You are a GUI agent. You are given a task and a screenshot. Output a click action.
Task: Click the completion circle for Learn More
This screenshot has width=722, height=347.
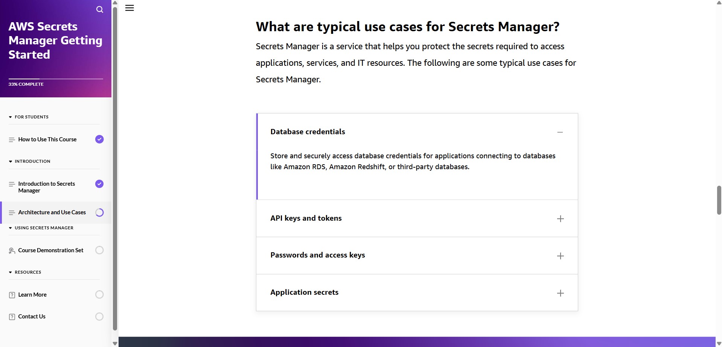pos(99,294)
